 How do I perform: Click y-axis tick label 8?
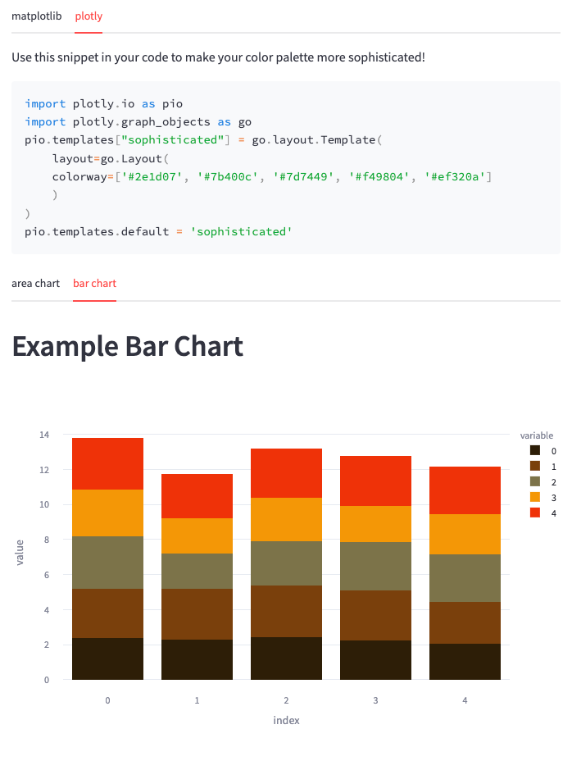tap(47, 540)
